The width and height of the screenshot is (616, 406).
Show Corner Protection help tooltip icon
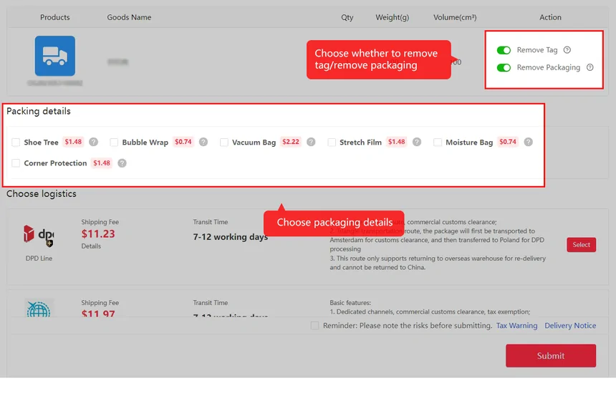pos(122,163)
